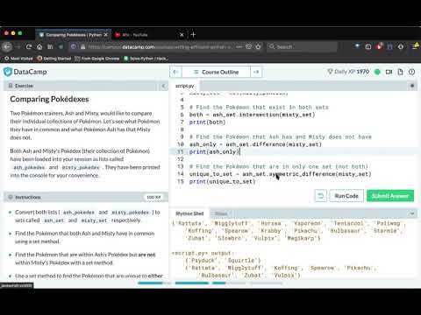This screenshot has height=315, width=421.
Task: Click the info circle icon in header
Action: point(411,72)
